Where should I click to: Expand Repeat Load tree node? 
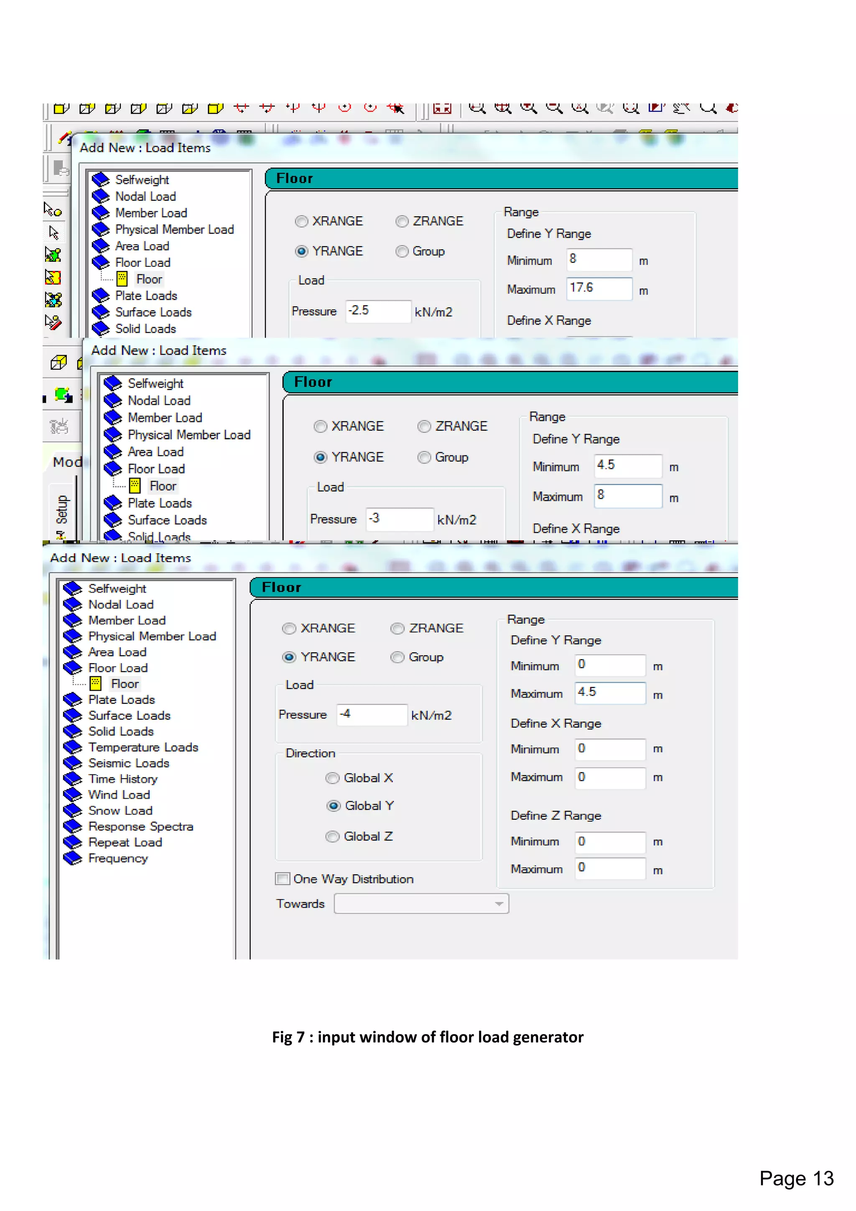pyautogui.click(x=73, y=842)
